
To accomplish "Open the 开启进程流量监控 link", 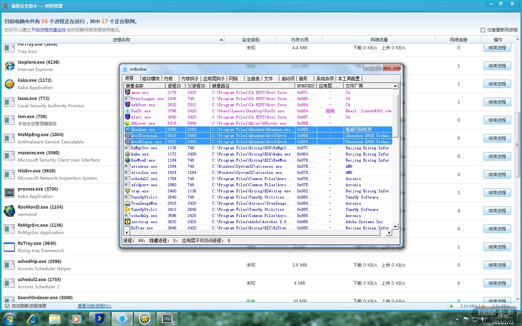I will (x=48, y=30).
